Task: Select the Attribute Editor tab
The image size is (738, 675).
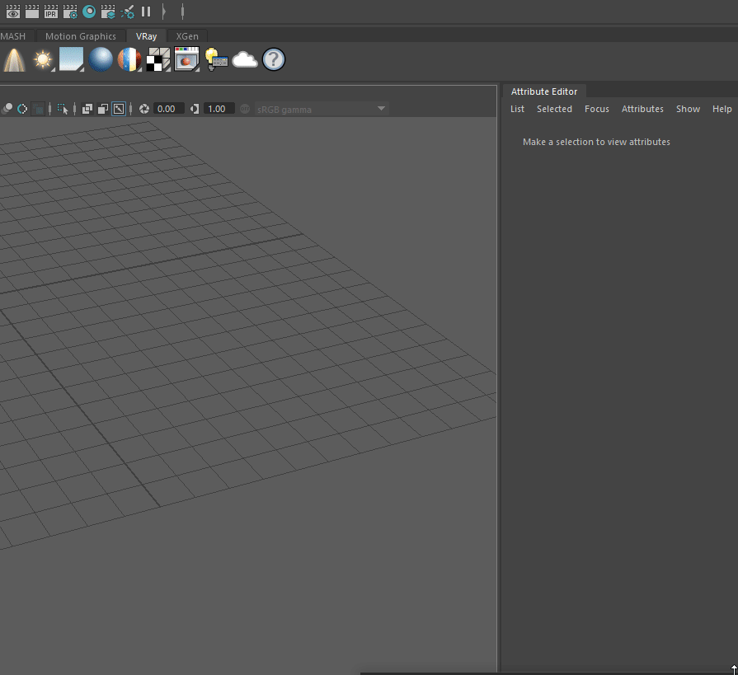Action: [544, 91]
